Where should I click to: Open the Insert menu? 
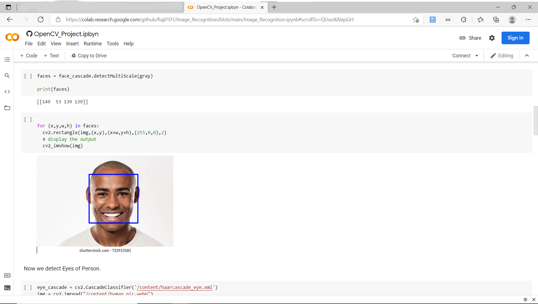pyautogui.click(x=72, y=44)
